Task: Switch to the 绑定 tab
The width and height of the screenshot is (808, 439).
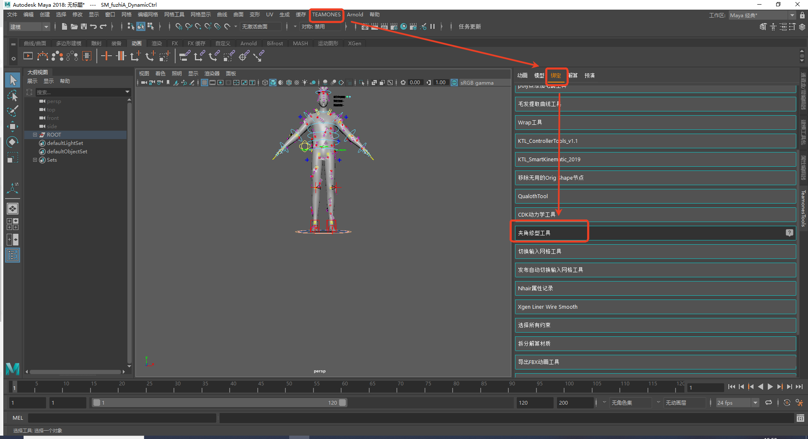Action: [x=556, y=75]
